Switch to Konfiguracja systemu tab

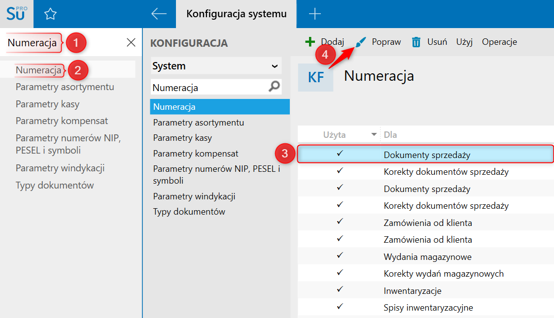point(236,14)
